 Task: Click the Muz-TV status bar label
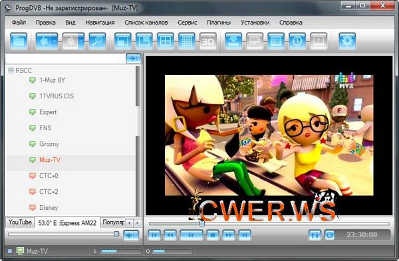pos(37,251)
